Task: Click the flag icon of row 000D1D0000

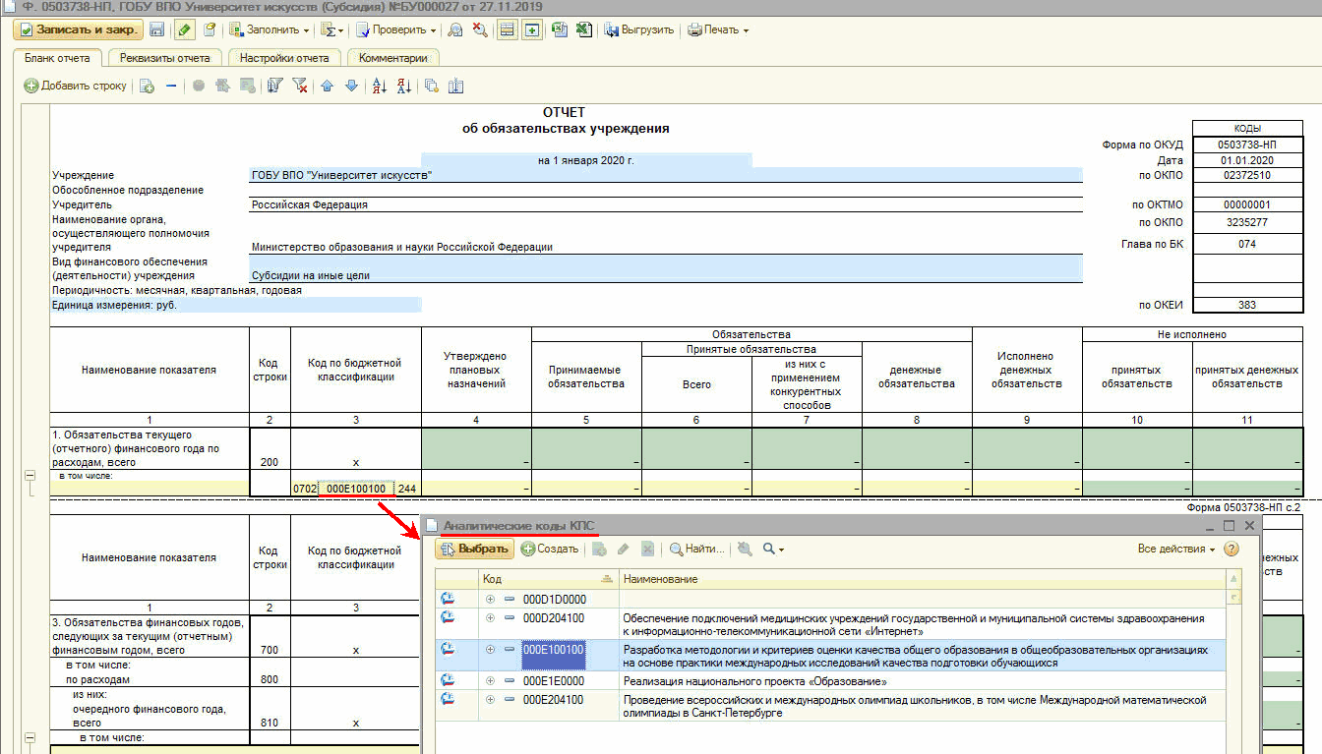Action: (449, 599)
